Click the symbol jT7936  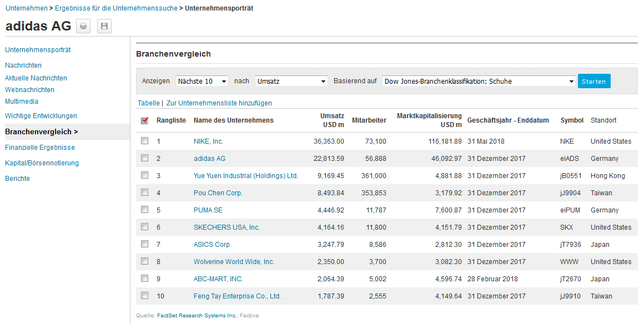click(571, 245)
